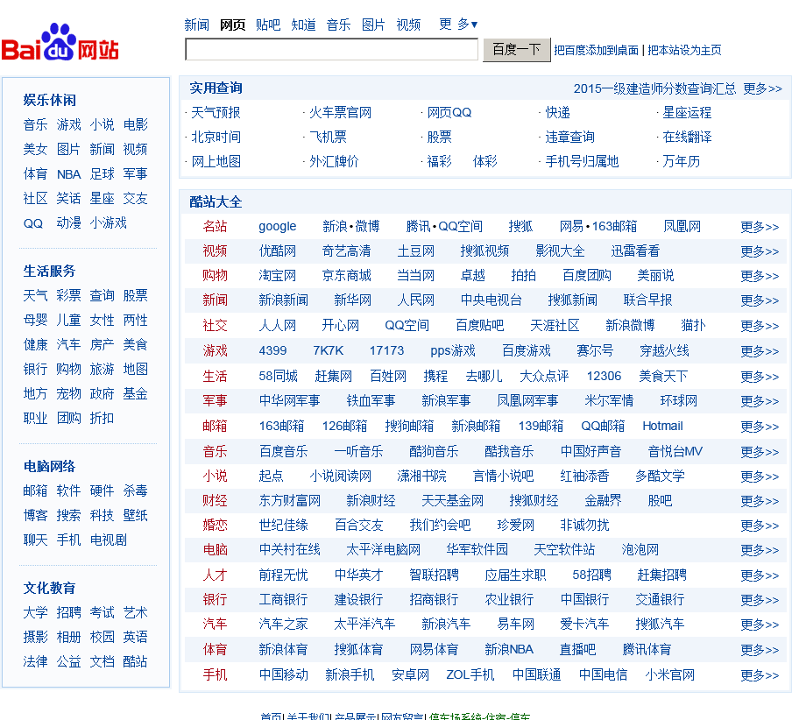Click 12306 in the 生活 row
This screenshot has width=792, height=720.
click(605, 376)
